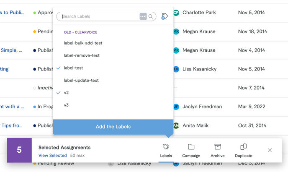
Task: Select label-remove-test from the list
Action: [82, 55]
